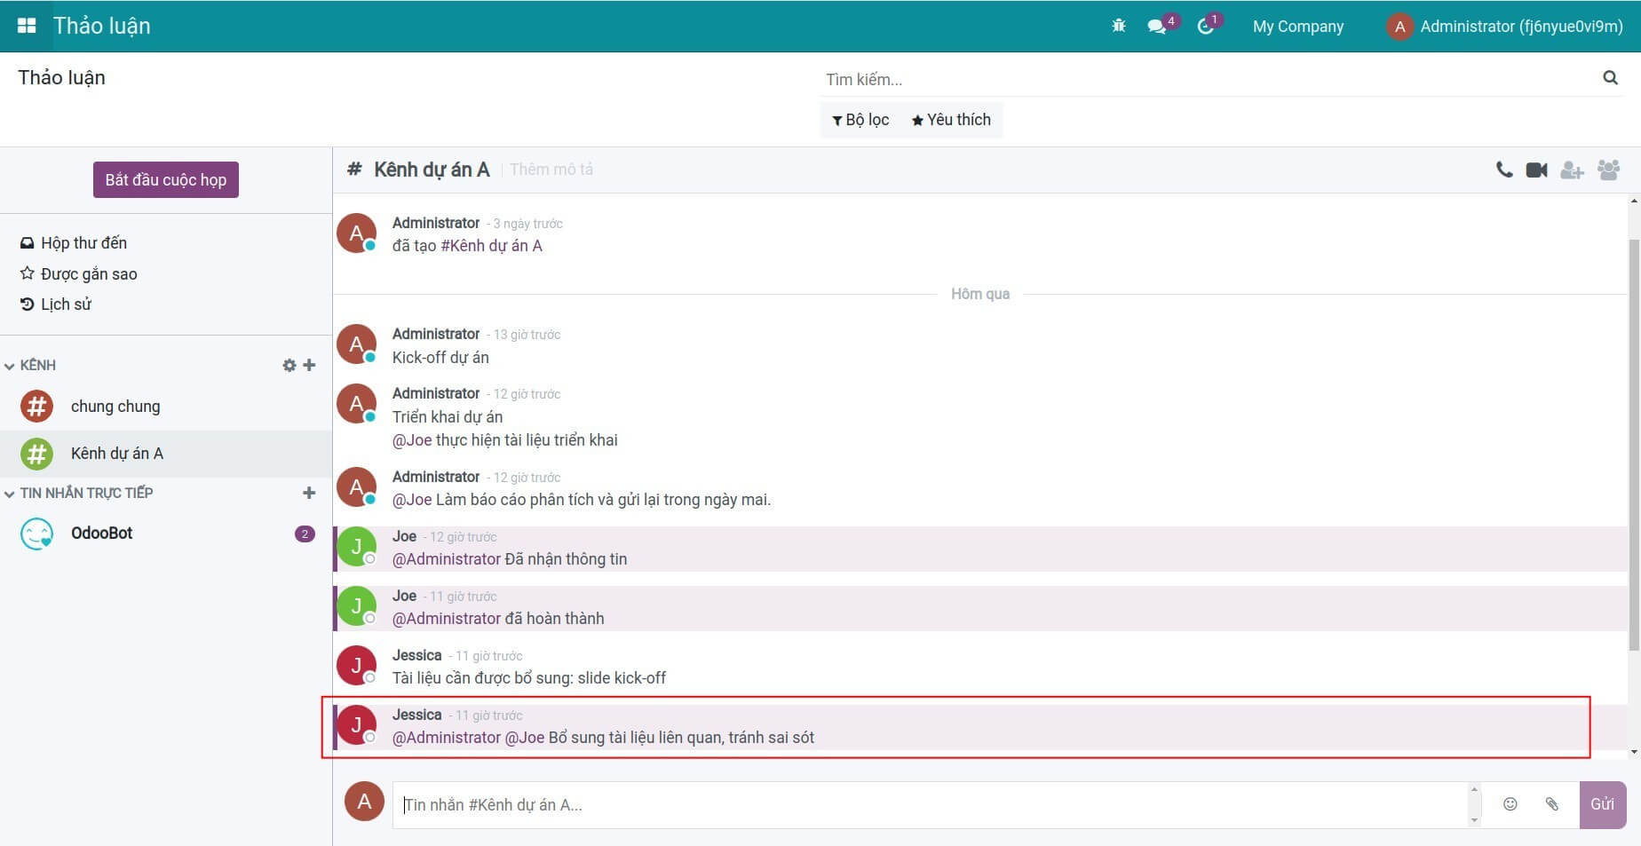The image size is (1641, 846).
Task: Open emoji picker in message composer
Action: [1510, 804]
